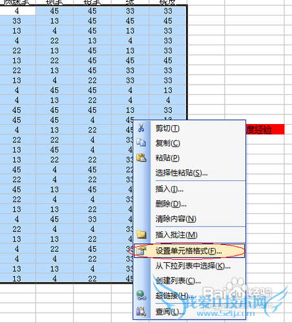This screenshot has height=323, width=292.
Task: Choose 清除内容(N) entry
Action: click(189, 219)
